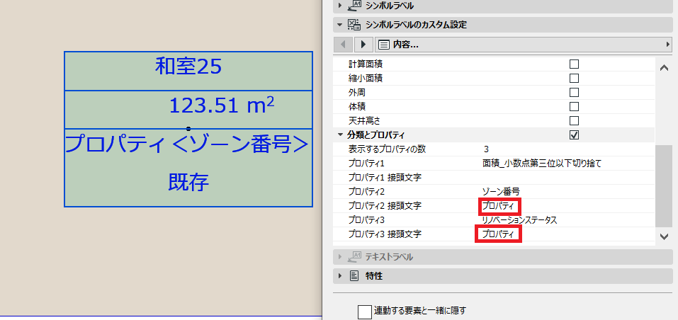Click the 縮小面積 row label
The width and height of the screenshot is (678, 320).
tap(366, 78)
